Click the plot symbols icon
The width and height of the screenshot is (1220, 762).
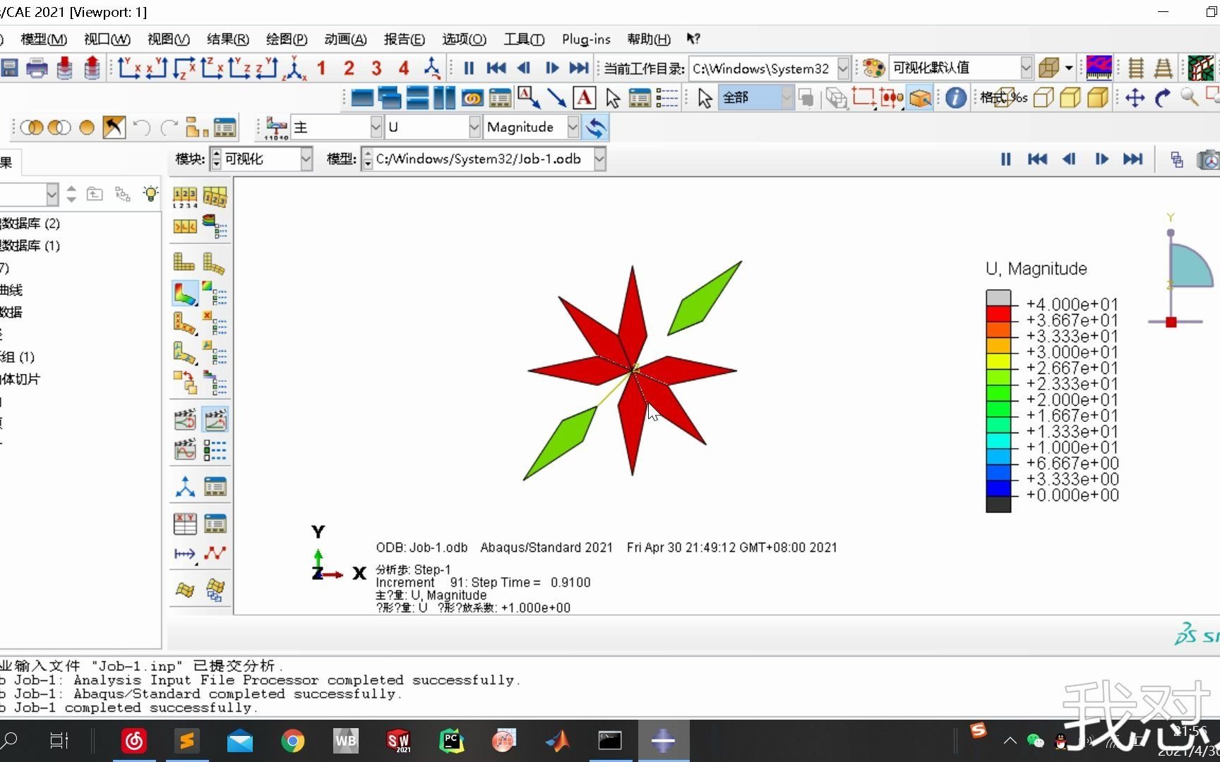coord(184,323)
